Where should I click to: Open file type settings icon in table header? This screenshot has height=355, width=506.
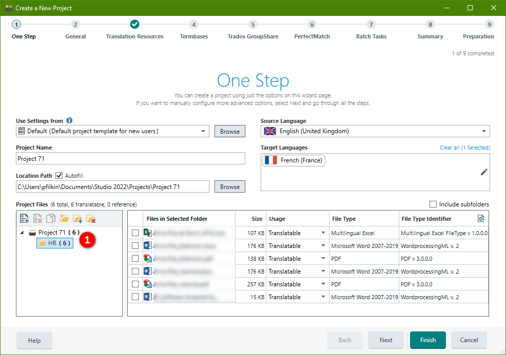point(480,218)
